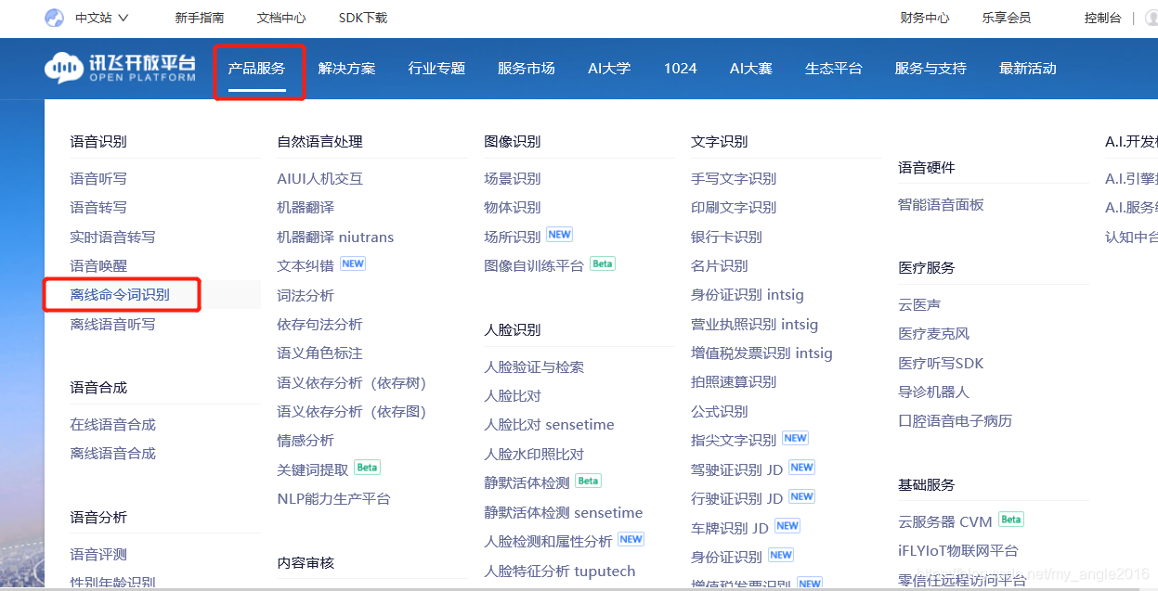This screenshot has height=591, width=1158.
Task: Choose 语音转写 service
Action: (98, 207)
